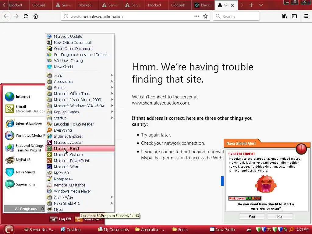Launch Microsoft Excel from programs list
The image size is (312, 234).
[80, 148]
